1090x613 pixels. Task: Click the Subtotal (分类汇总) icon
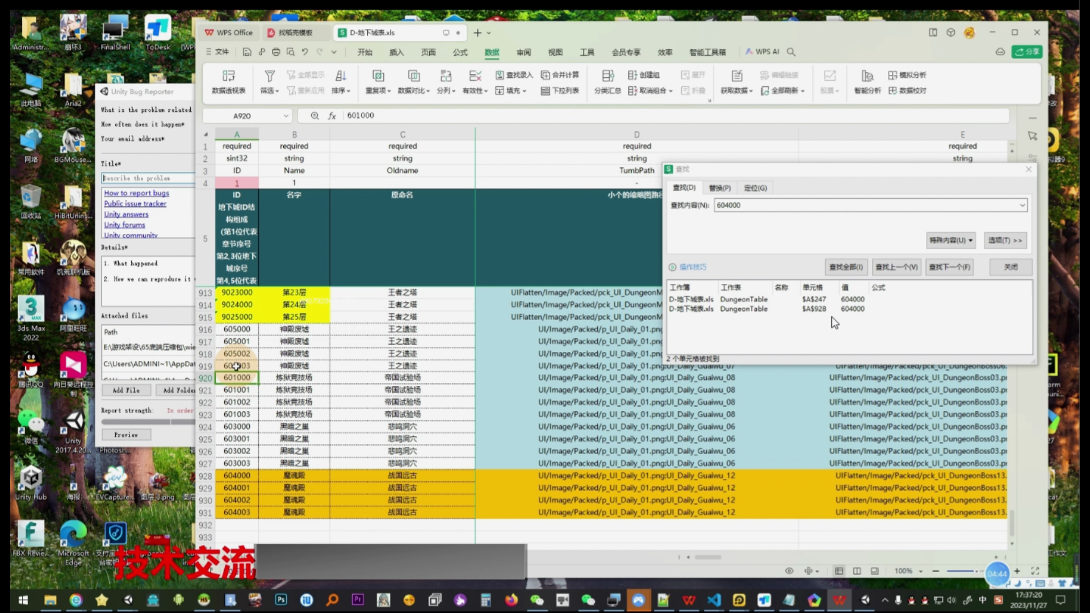[x=607, y=76]
